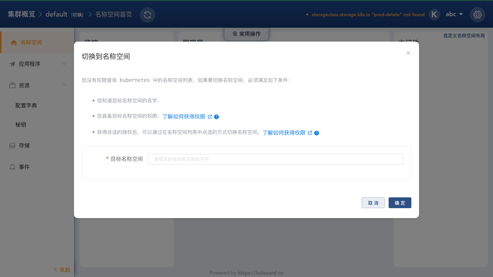
Task: Click the paper plane 应用程序 icon
Action: tap(12, 64)
